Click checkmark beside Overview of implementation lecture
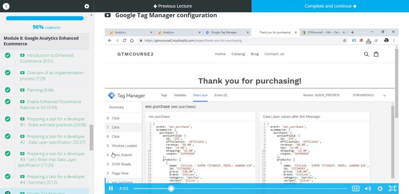The width and height of the screenshot is (409, 194). pyautogui.click(x=8, y=73)
